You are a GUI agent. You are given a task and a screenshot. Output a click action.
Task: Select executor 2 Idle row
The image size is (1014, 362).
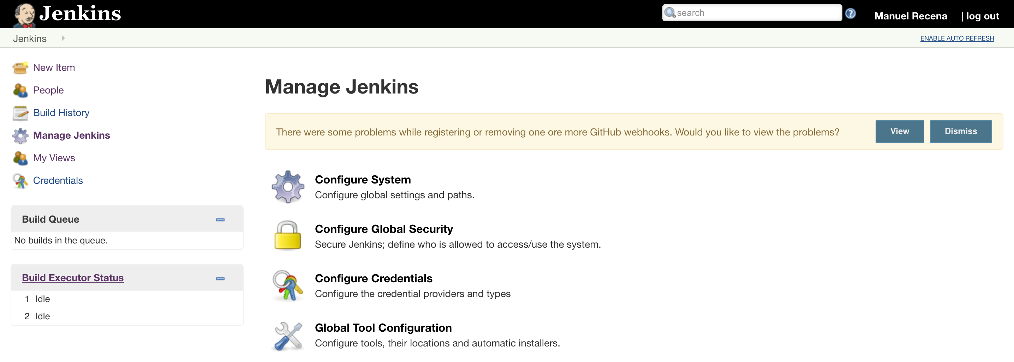(x=127, y=316)
